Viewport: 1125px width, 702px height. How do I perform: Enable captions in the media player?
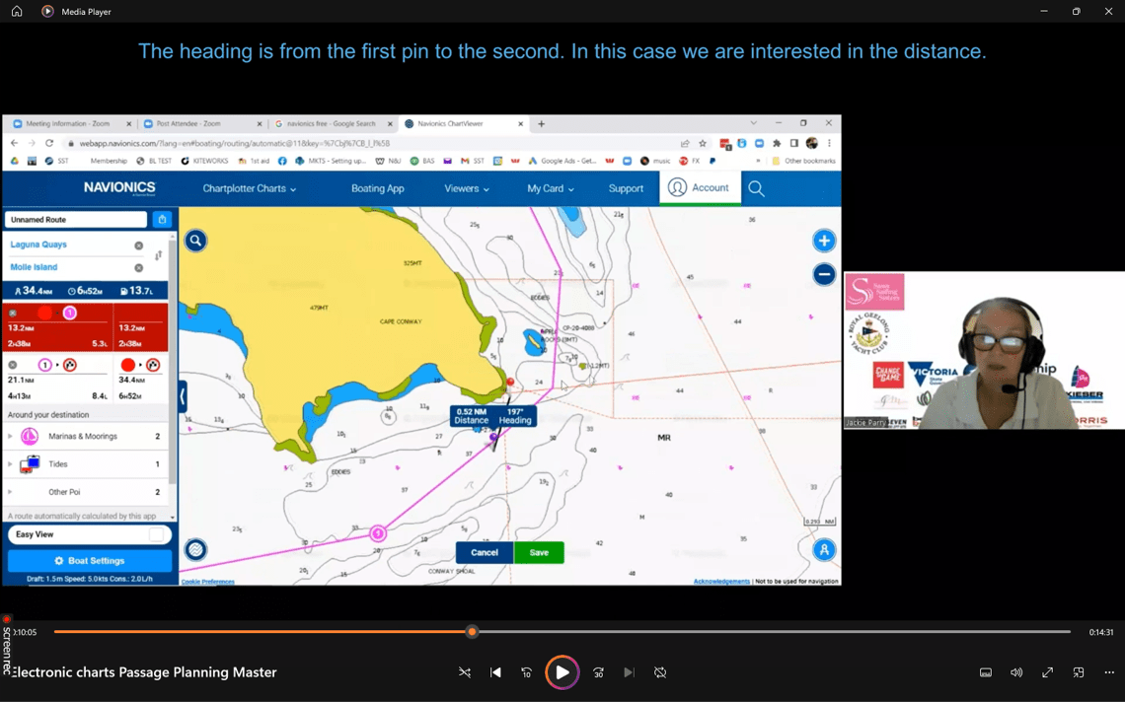point(986,672)
